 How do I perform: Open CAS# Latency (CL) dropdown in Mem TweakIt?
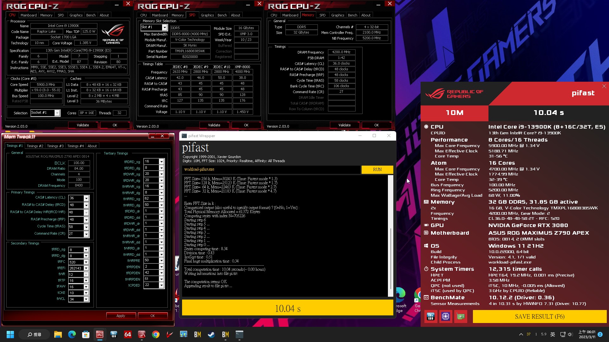(86, 198)
